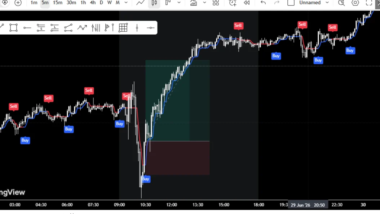Open the Indicators icon
This screenshot has height=214, width=380.
[193, 3]
